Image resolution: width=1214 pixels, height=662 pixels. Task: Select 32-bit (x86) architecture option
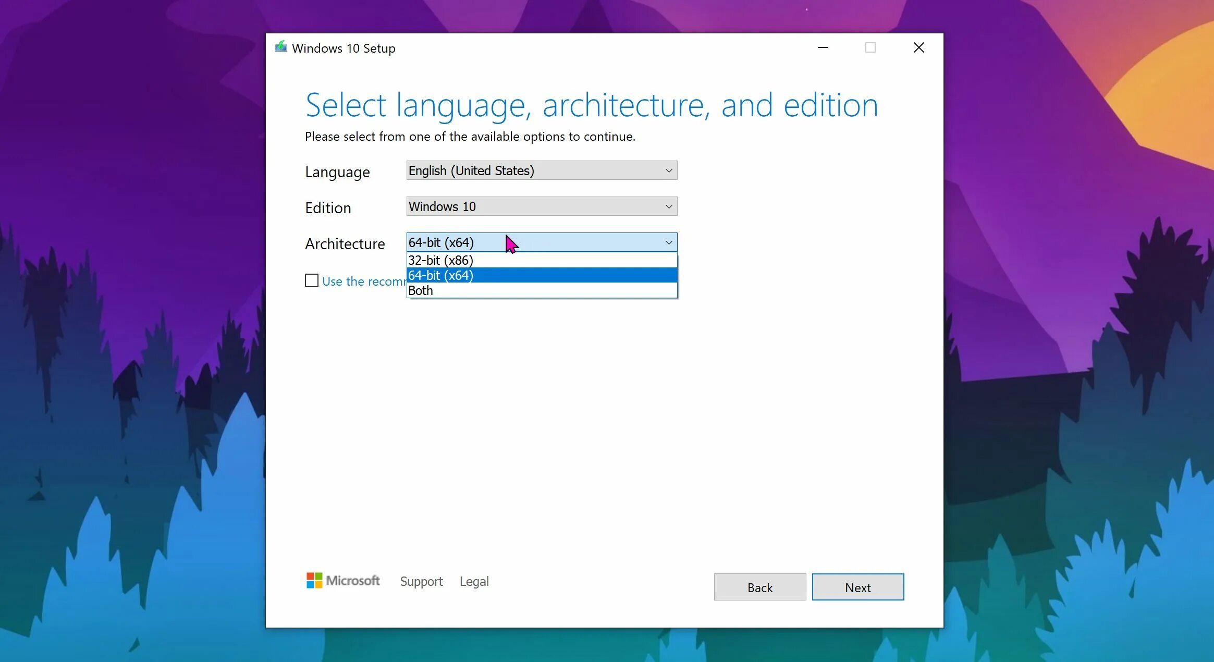click(540, 259)
